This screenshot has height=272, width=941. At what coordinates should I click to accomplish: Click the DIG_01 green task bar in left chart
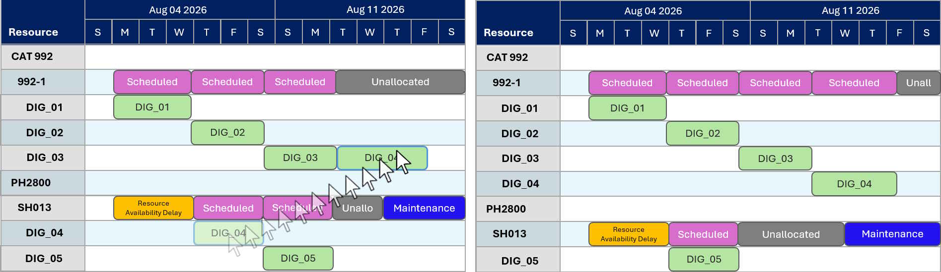tap(152, 107)
